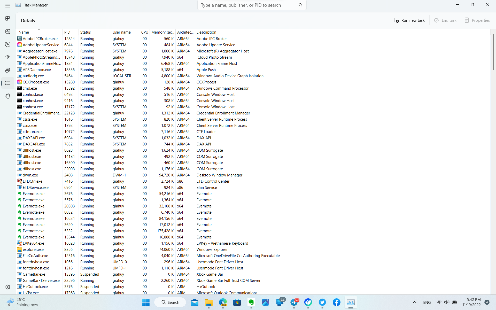This screenshot has width=496, height=310.
Task: Sort by Description column header
Action: [x=206, y=32]
